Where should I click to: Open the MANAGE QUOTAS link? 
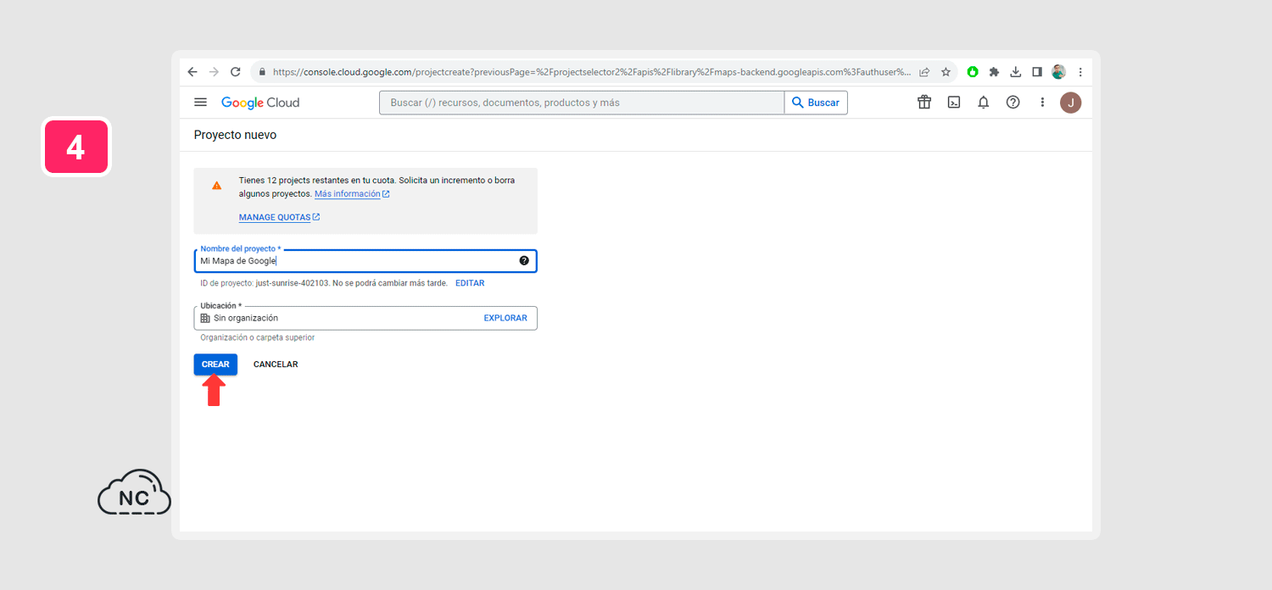275,217
